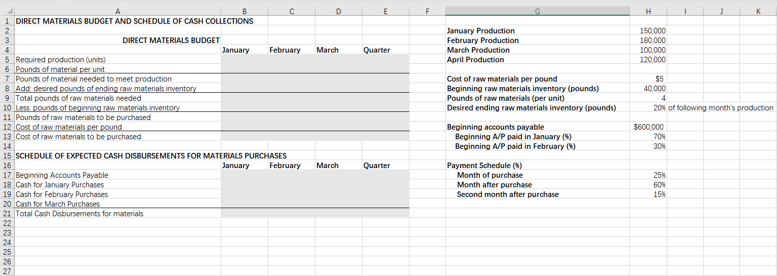Click 'March Production' label
Screen dimensions: 777x276
click(x=478, y=50)
